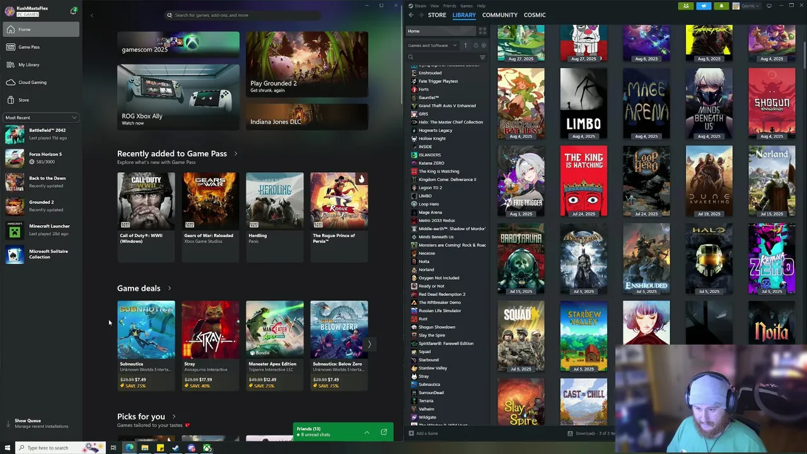
Task: Open the Friends menu in Steam
Action: tap(450, 6)
